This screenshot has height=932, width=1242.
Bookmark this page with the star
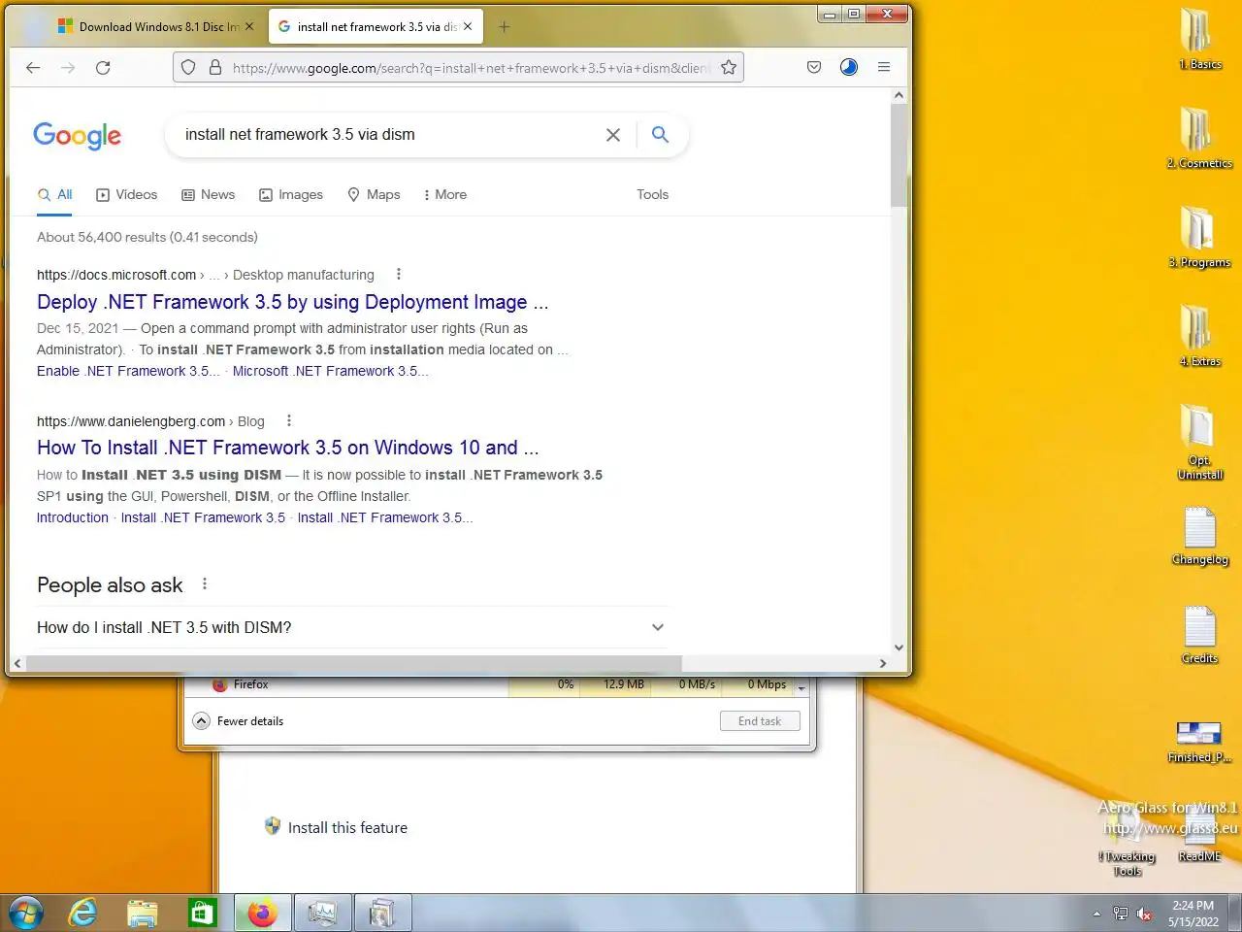coord(729,67)
